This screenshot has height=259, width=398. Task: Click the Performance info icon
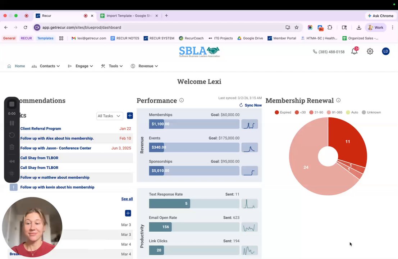click(182, 100)
